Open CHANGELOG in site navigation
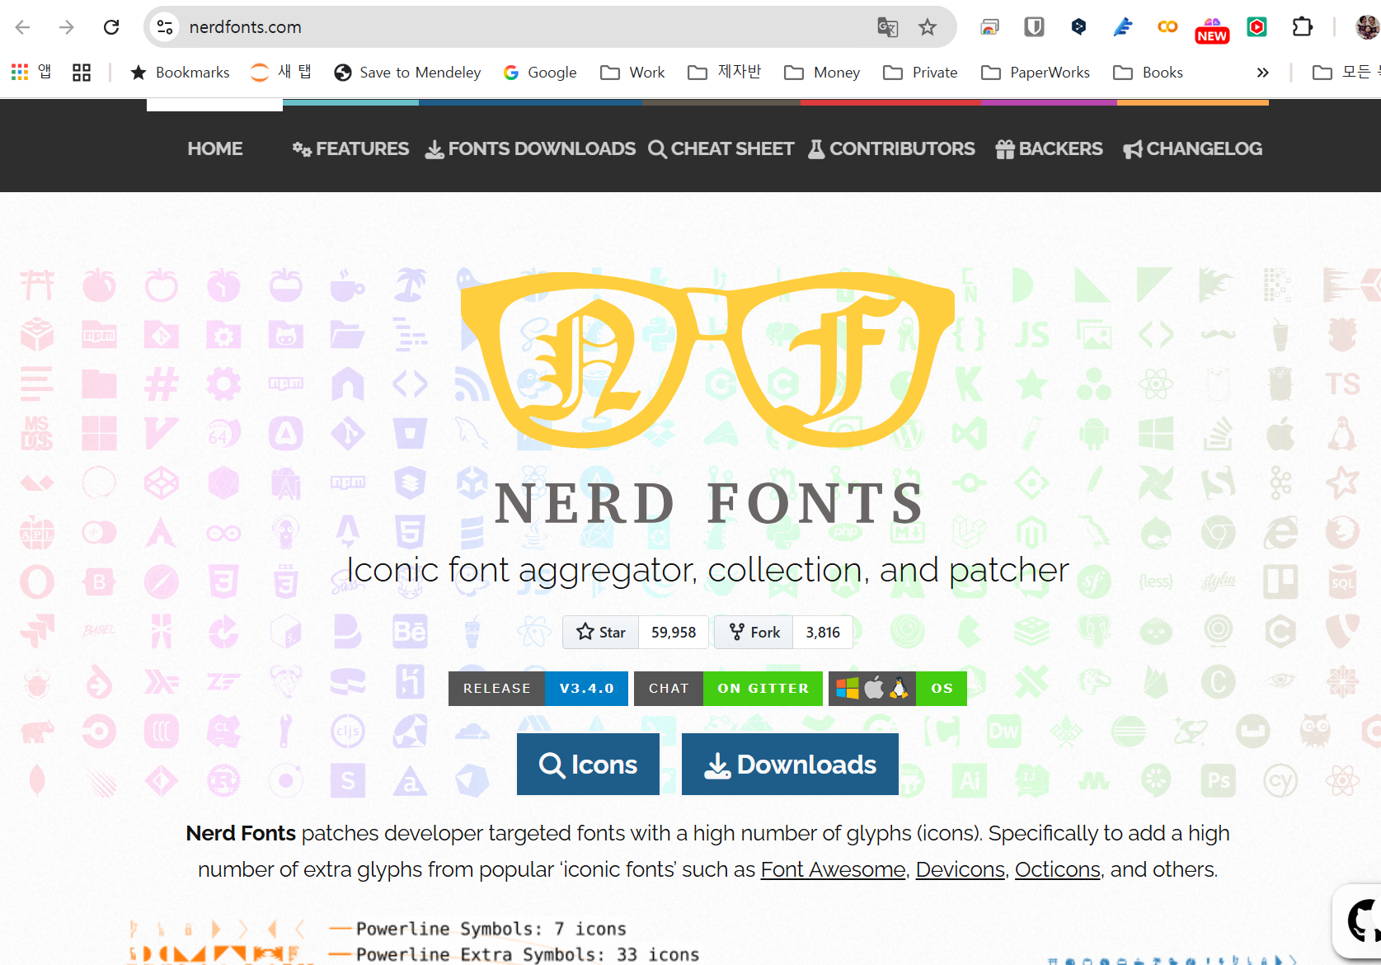Screen dimensions: 1381x965 coord(1192,148)
